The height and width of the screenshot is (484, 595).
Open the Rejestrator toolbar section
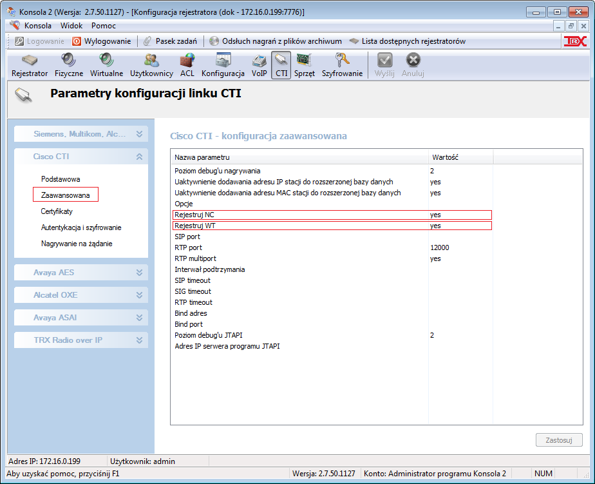30,65
